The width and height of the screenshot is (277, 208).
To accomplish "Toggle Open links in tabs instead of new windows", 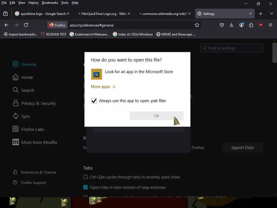I will tap(85, 187).
